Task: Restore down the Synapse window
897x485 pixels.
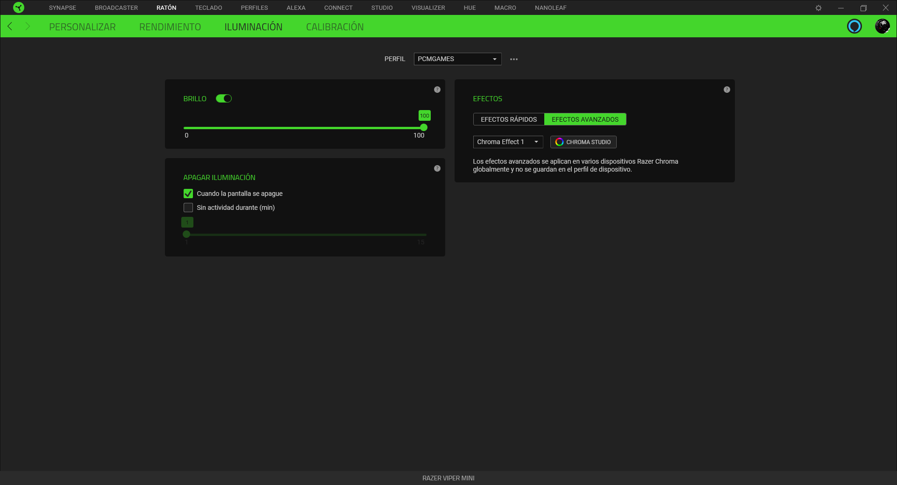Action: [863, 8]
